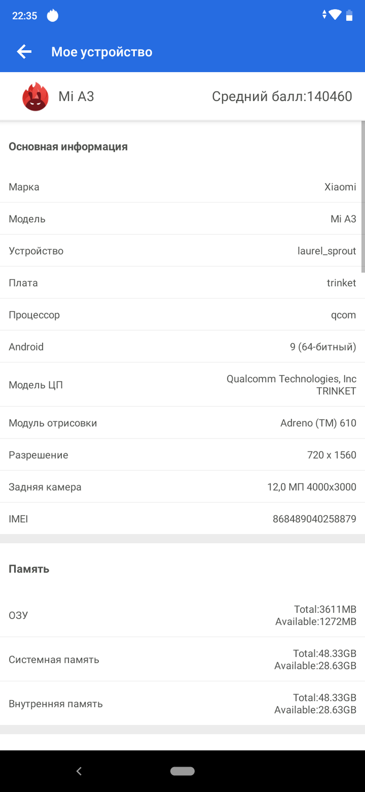Image resolution: width=365 pixels, height=792 pixels.
Task: Select the IMEI number row
Action: (182, 519)
